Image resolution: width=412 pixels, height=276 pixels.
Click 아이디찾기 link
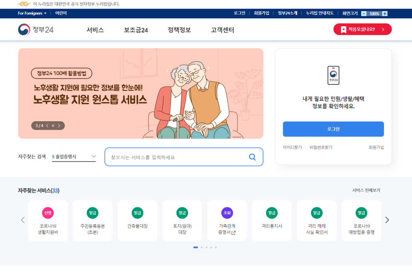point(292,148)
